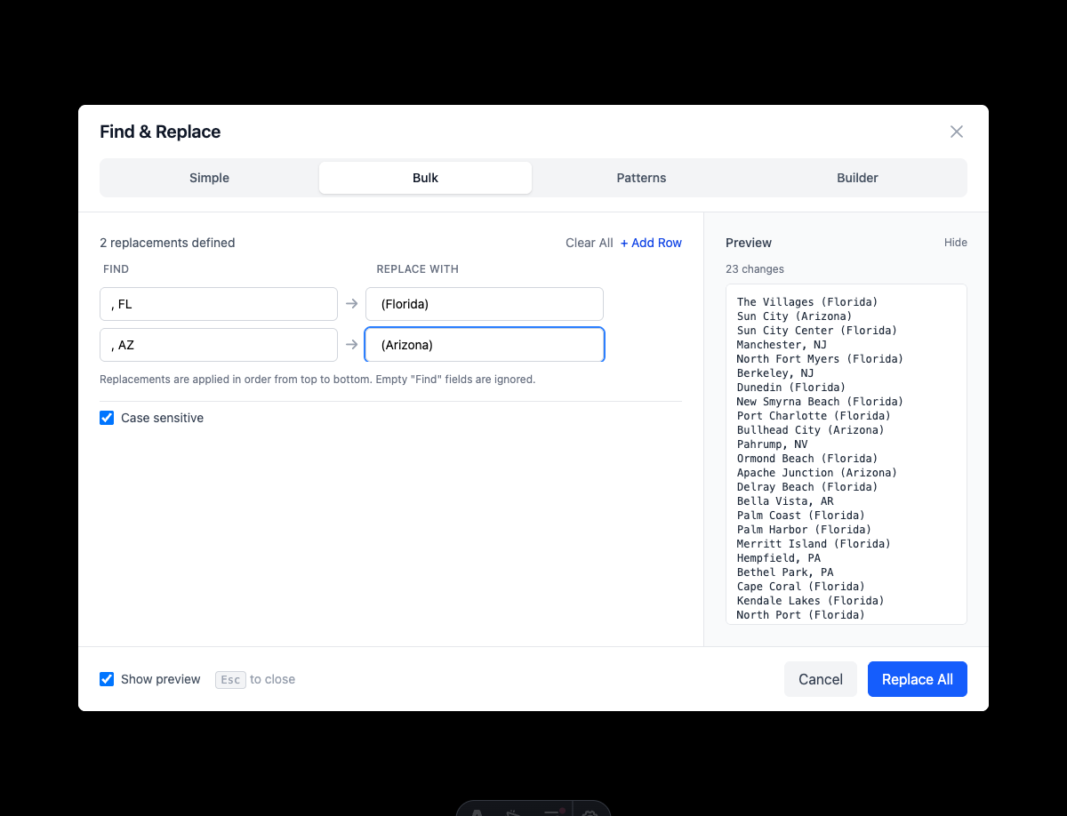Uncheck the Show preview option
This screenshot has width=1067, height=816.
click(x=107, y=679)
